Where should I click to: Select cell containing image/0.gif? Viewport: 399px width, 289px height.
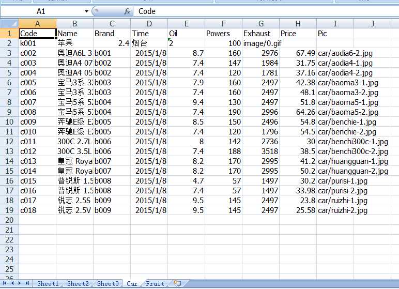[261, 43]
